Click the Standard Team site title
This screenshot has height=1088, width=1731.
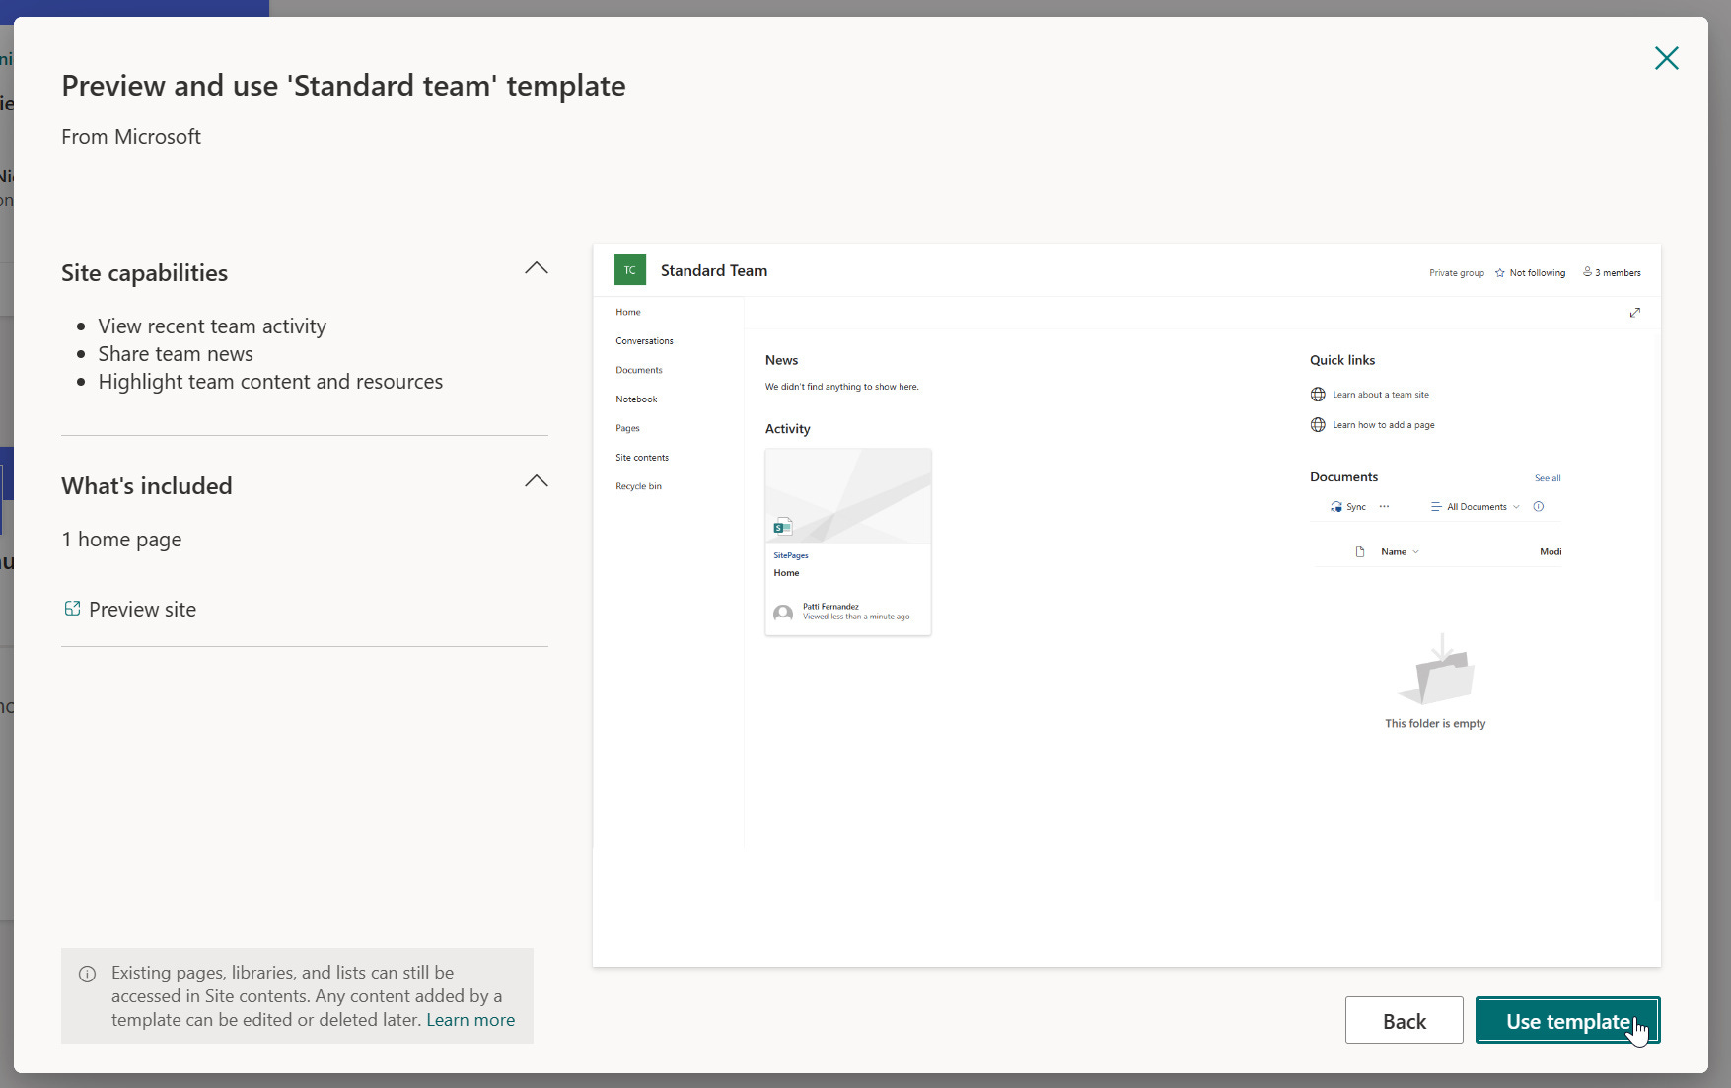coord(713,270)
